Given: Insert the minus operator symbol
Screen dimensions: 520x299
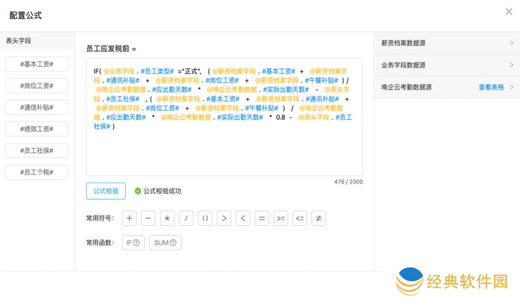Looking at the screenshot, I should (148, 218).
